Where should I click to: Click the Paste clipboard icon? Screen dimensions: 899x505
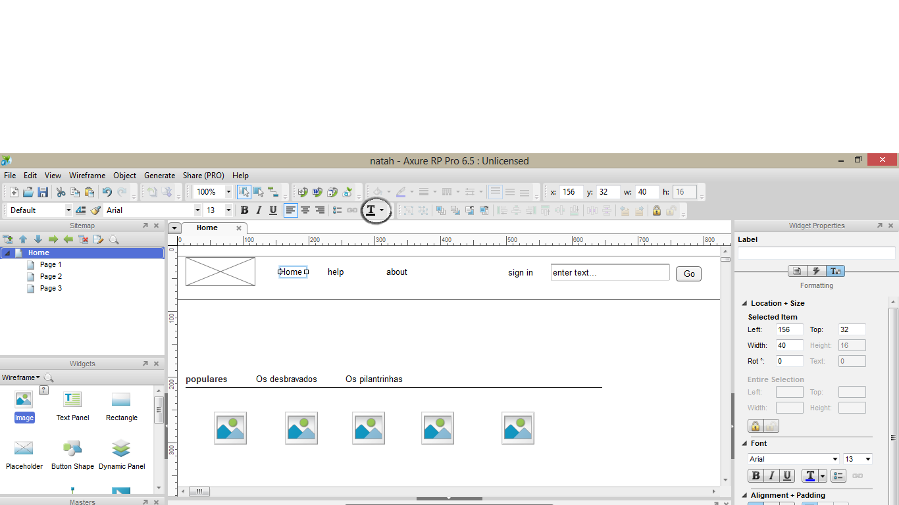[90, 192]
